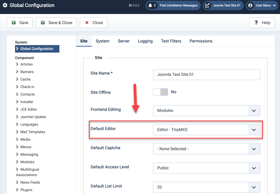Click the Global Configuration gear icon
Viewport: 280px width, 194px height.
coord(5,5)
